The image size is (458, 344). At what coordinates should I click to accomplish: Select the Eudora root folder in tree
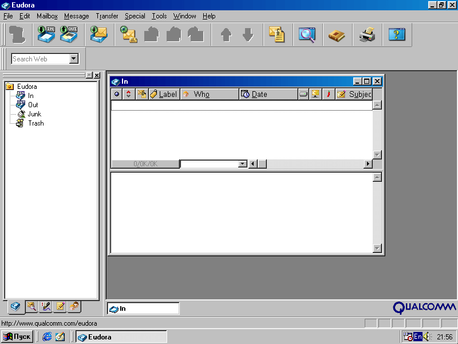(27, 87)
